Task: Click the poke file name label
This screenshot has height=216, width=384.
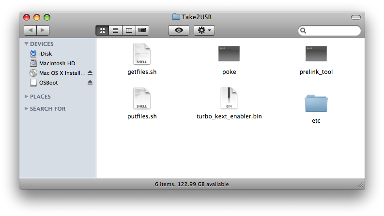Action: pyautogui.click(x=229, y=72)
